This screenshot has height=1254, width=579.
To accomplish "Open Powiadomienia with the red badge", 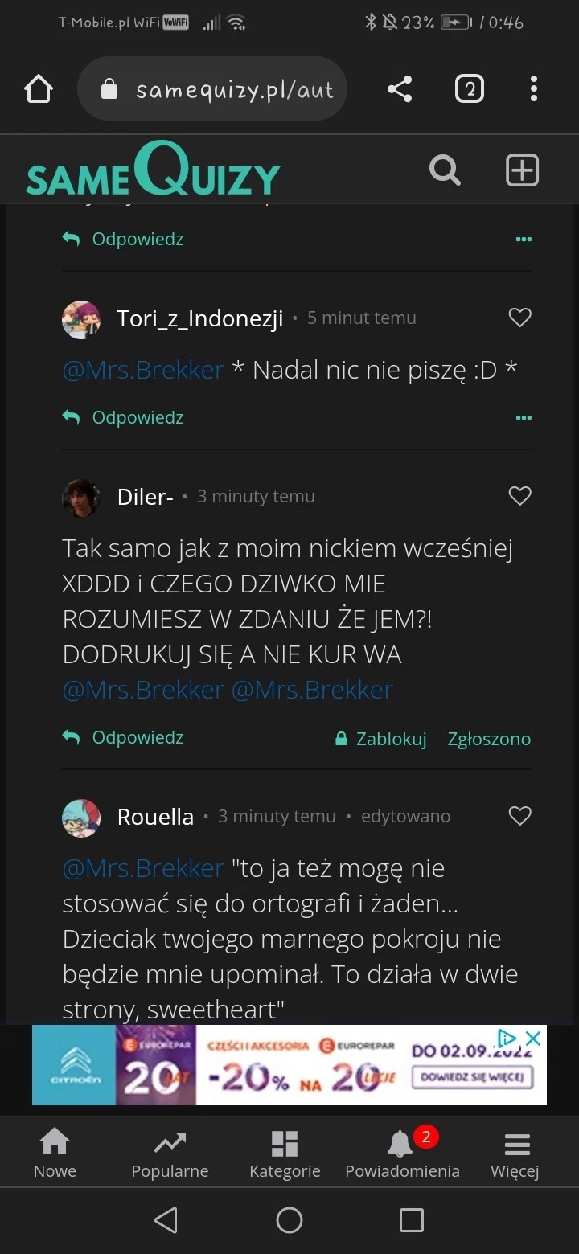I will 402,1154.
